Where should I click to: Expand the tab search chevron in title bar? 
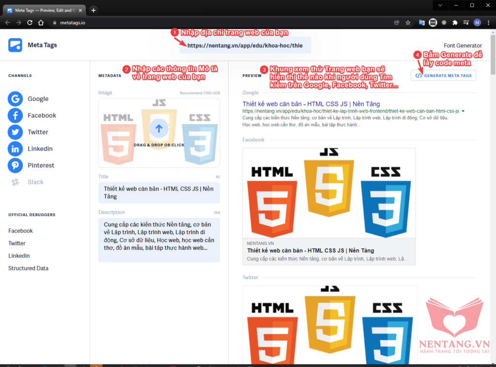click(440, 5)
